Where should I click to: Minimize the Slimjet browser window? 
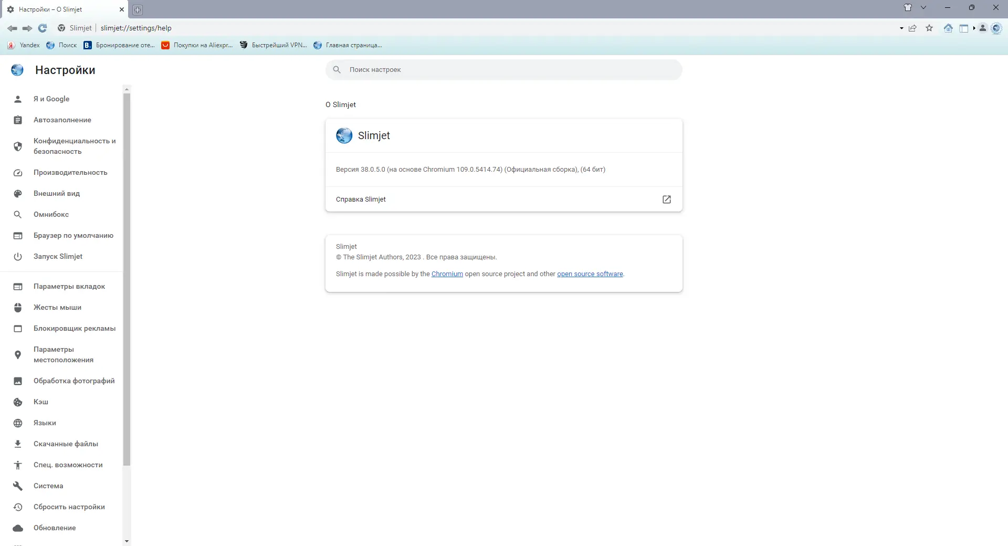[x=948, y=7]
